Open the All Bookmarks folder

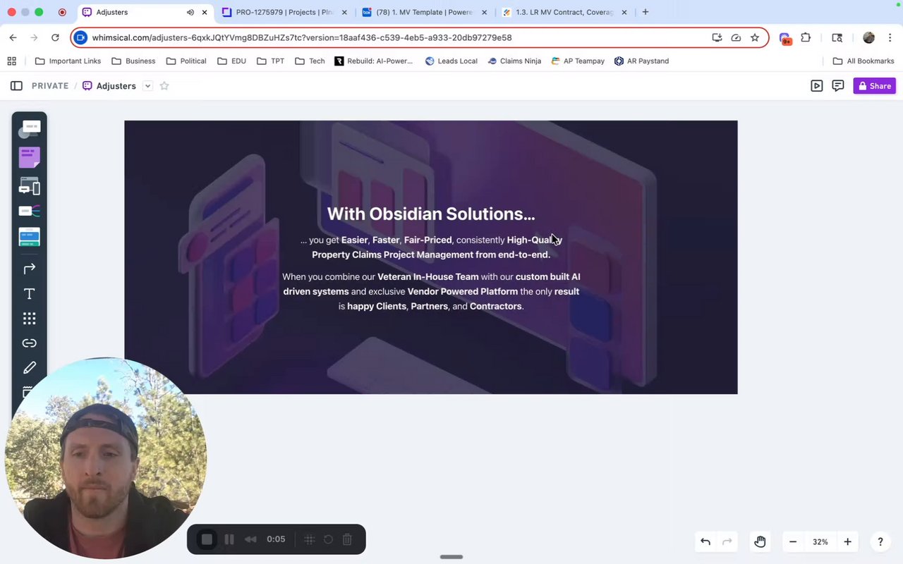(863, 61)
